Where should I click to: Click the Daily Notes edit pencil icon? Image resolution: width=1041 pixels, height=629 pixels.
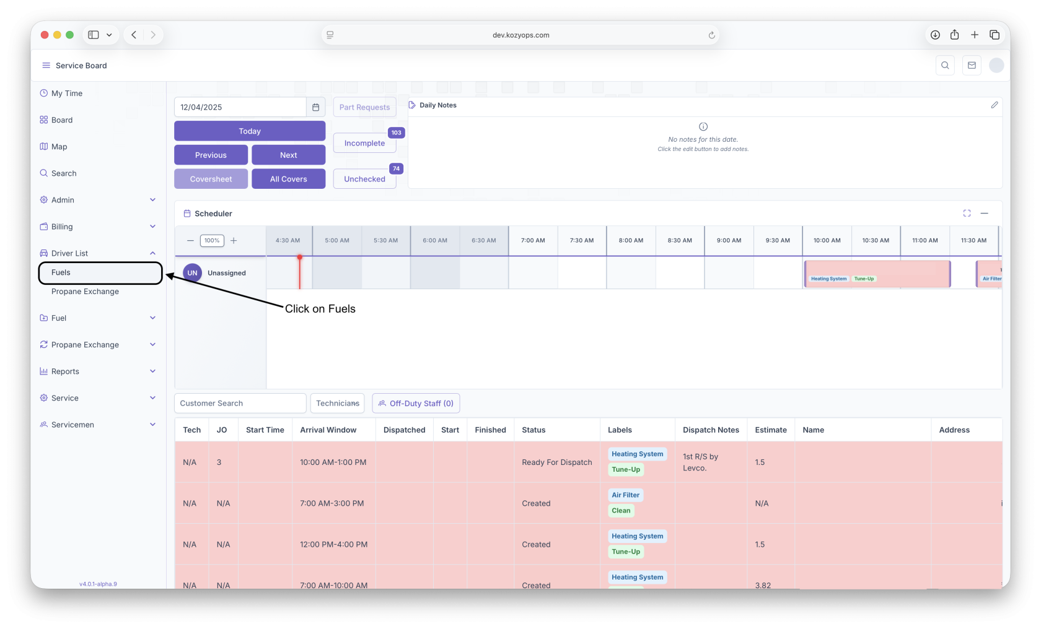994,105
